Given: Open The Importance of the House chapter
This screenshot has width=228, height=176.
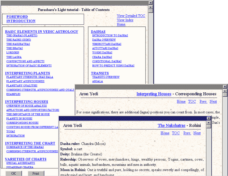Looking at the screenshot, I should (28, 114).
